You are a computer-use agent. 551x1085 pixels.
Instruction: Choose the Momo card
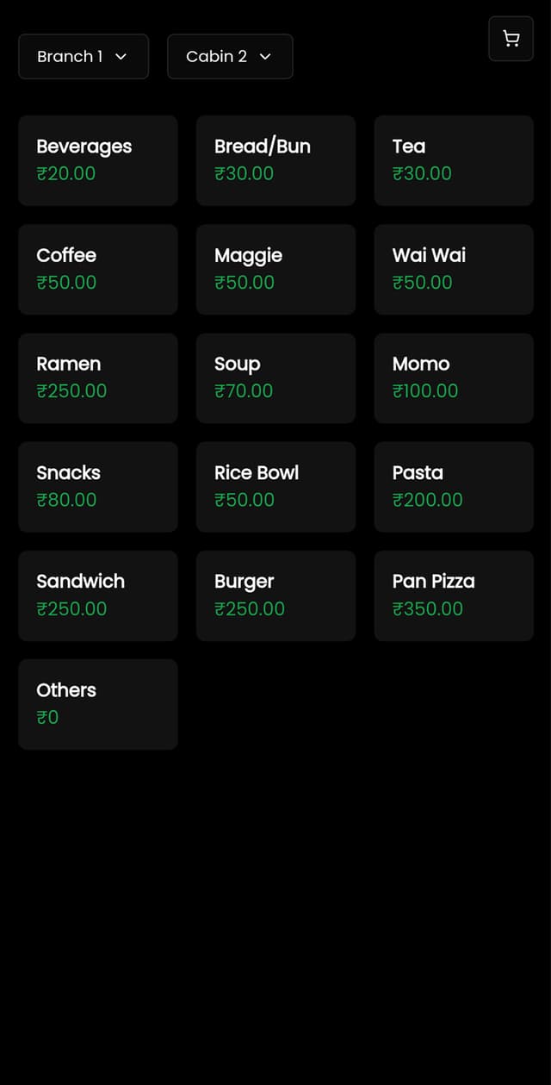(453, 377)
